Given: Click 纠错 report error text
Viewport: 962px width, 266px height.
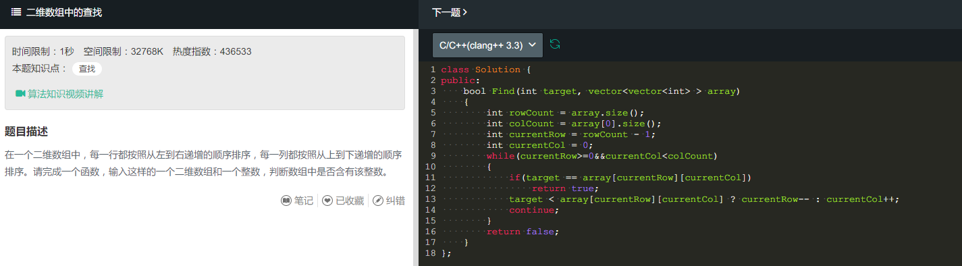Looking at the screenshot, I should 396,201.
